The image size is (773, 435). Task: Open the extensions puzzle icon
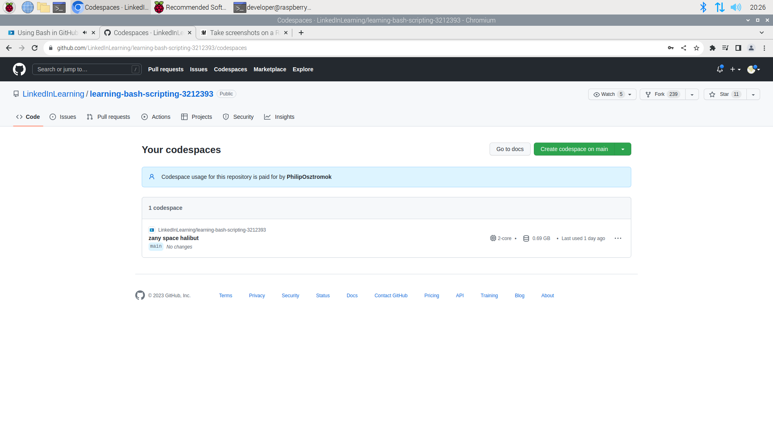point(713,48)
